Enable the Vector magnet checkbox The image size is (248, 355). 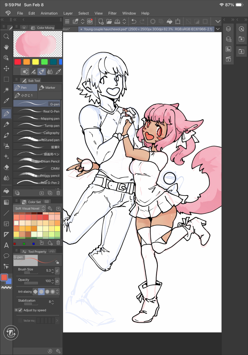(x=20, y=321)
